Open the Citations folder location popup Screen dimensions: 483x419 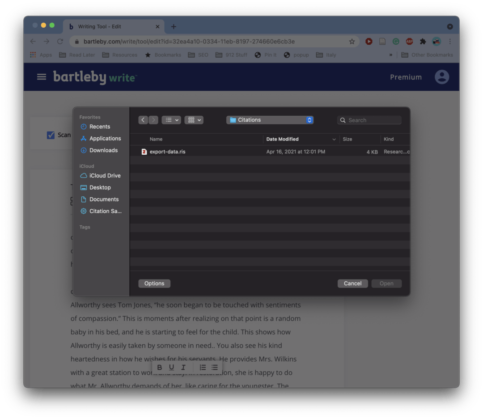(270, 120)
